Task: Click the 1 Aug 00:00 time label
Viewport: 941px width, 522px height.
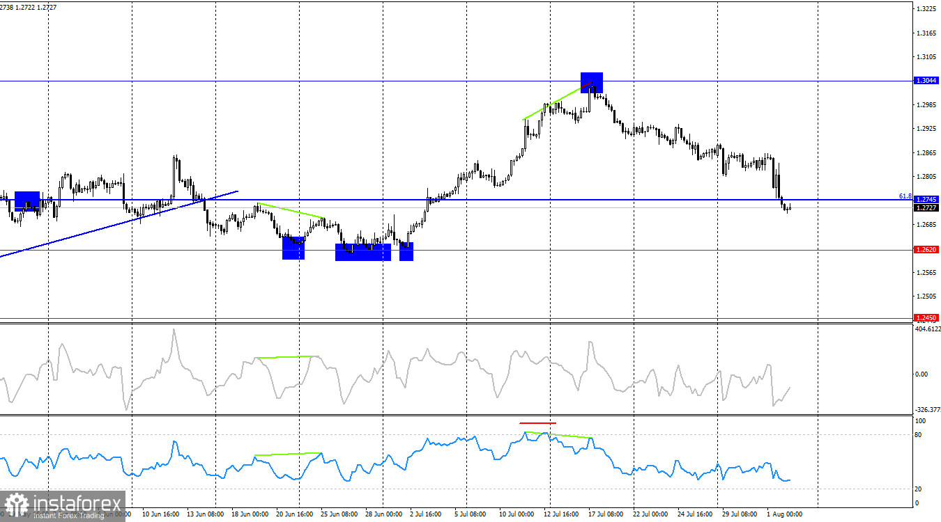Action: [x=784, y=514]
